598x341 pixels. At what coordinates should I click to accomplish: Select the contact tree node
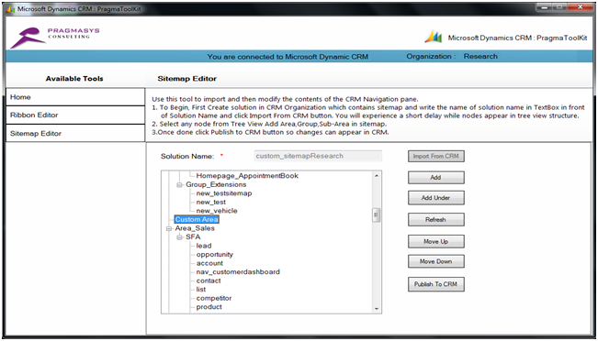[x=209, y=280]
